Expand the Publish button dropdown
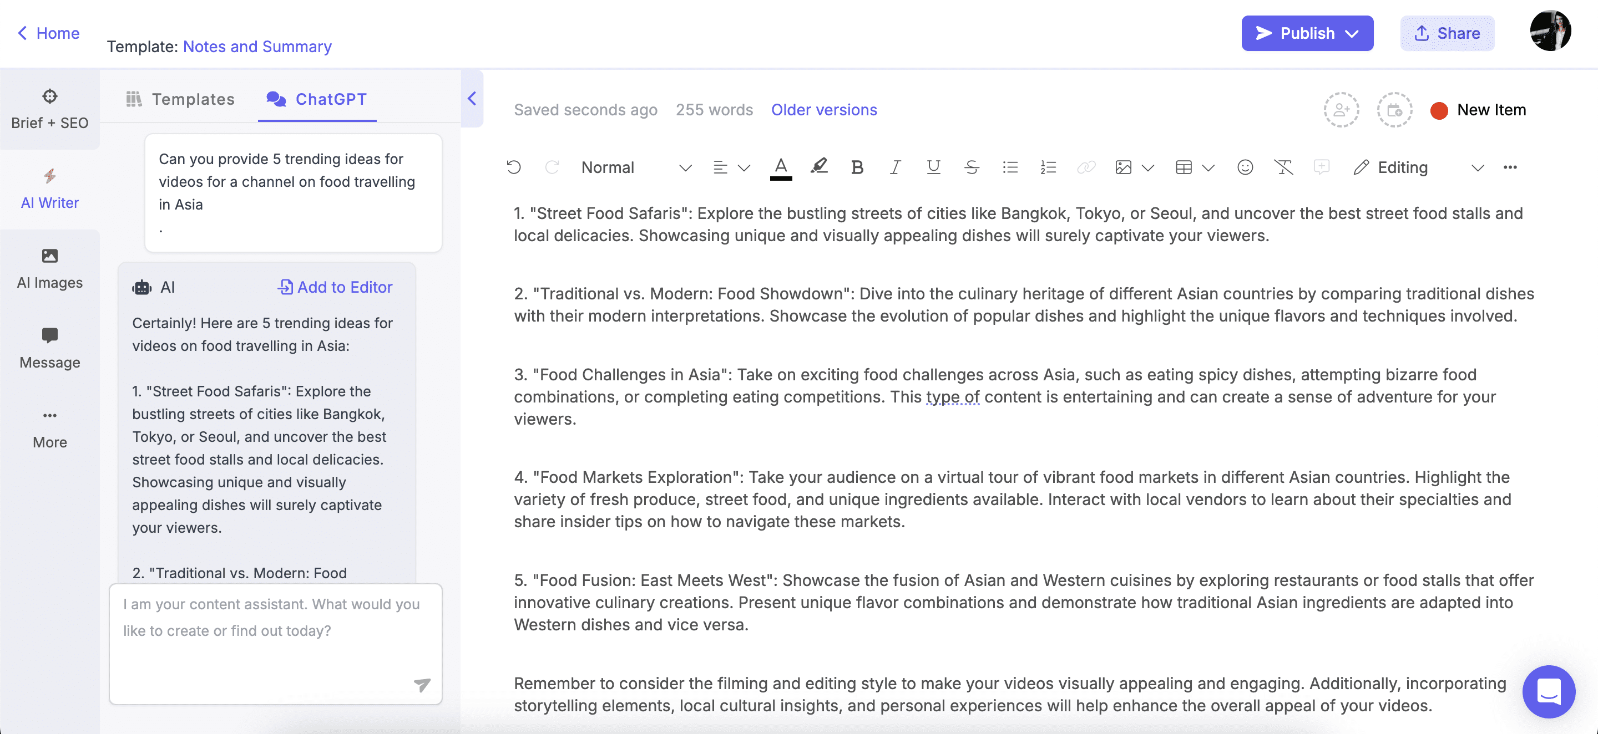 click(1356, 33)
